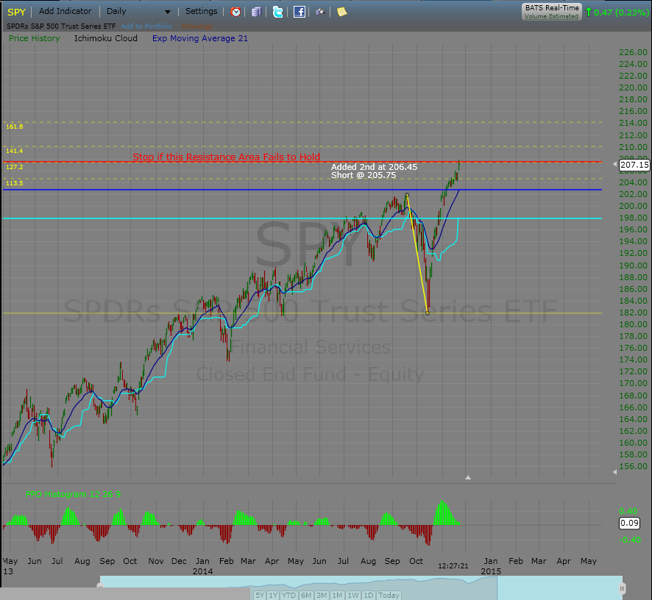Select the 5Y range button
The width and height of the screenshot is (652, 600).
coord(260,595)
